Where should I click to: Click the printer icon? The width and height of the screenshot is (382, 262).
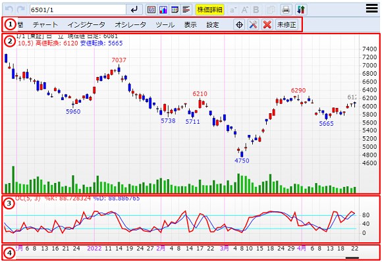click(x=286, y=10)
